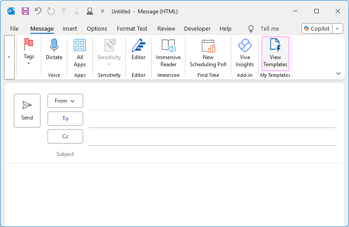Launch Immersive Reader
Image resolution: width=349 pixels, height=227 pixels.
pos(168,53)
